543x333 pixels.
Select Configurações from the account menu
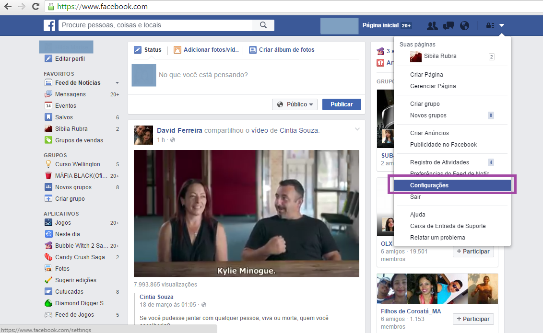pos(452,185)
